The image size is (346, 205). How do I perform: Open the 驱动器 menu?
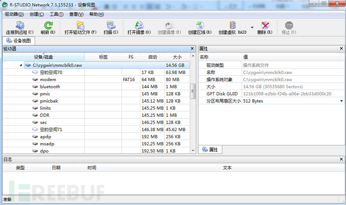point(15,15)
